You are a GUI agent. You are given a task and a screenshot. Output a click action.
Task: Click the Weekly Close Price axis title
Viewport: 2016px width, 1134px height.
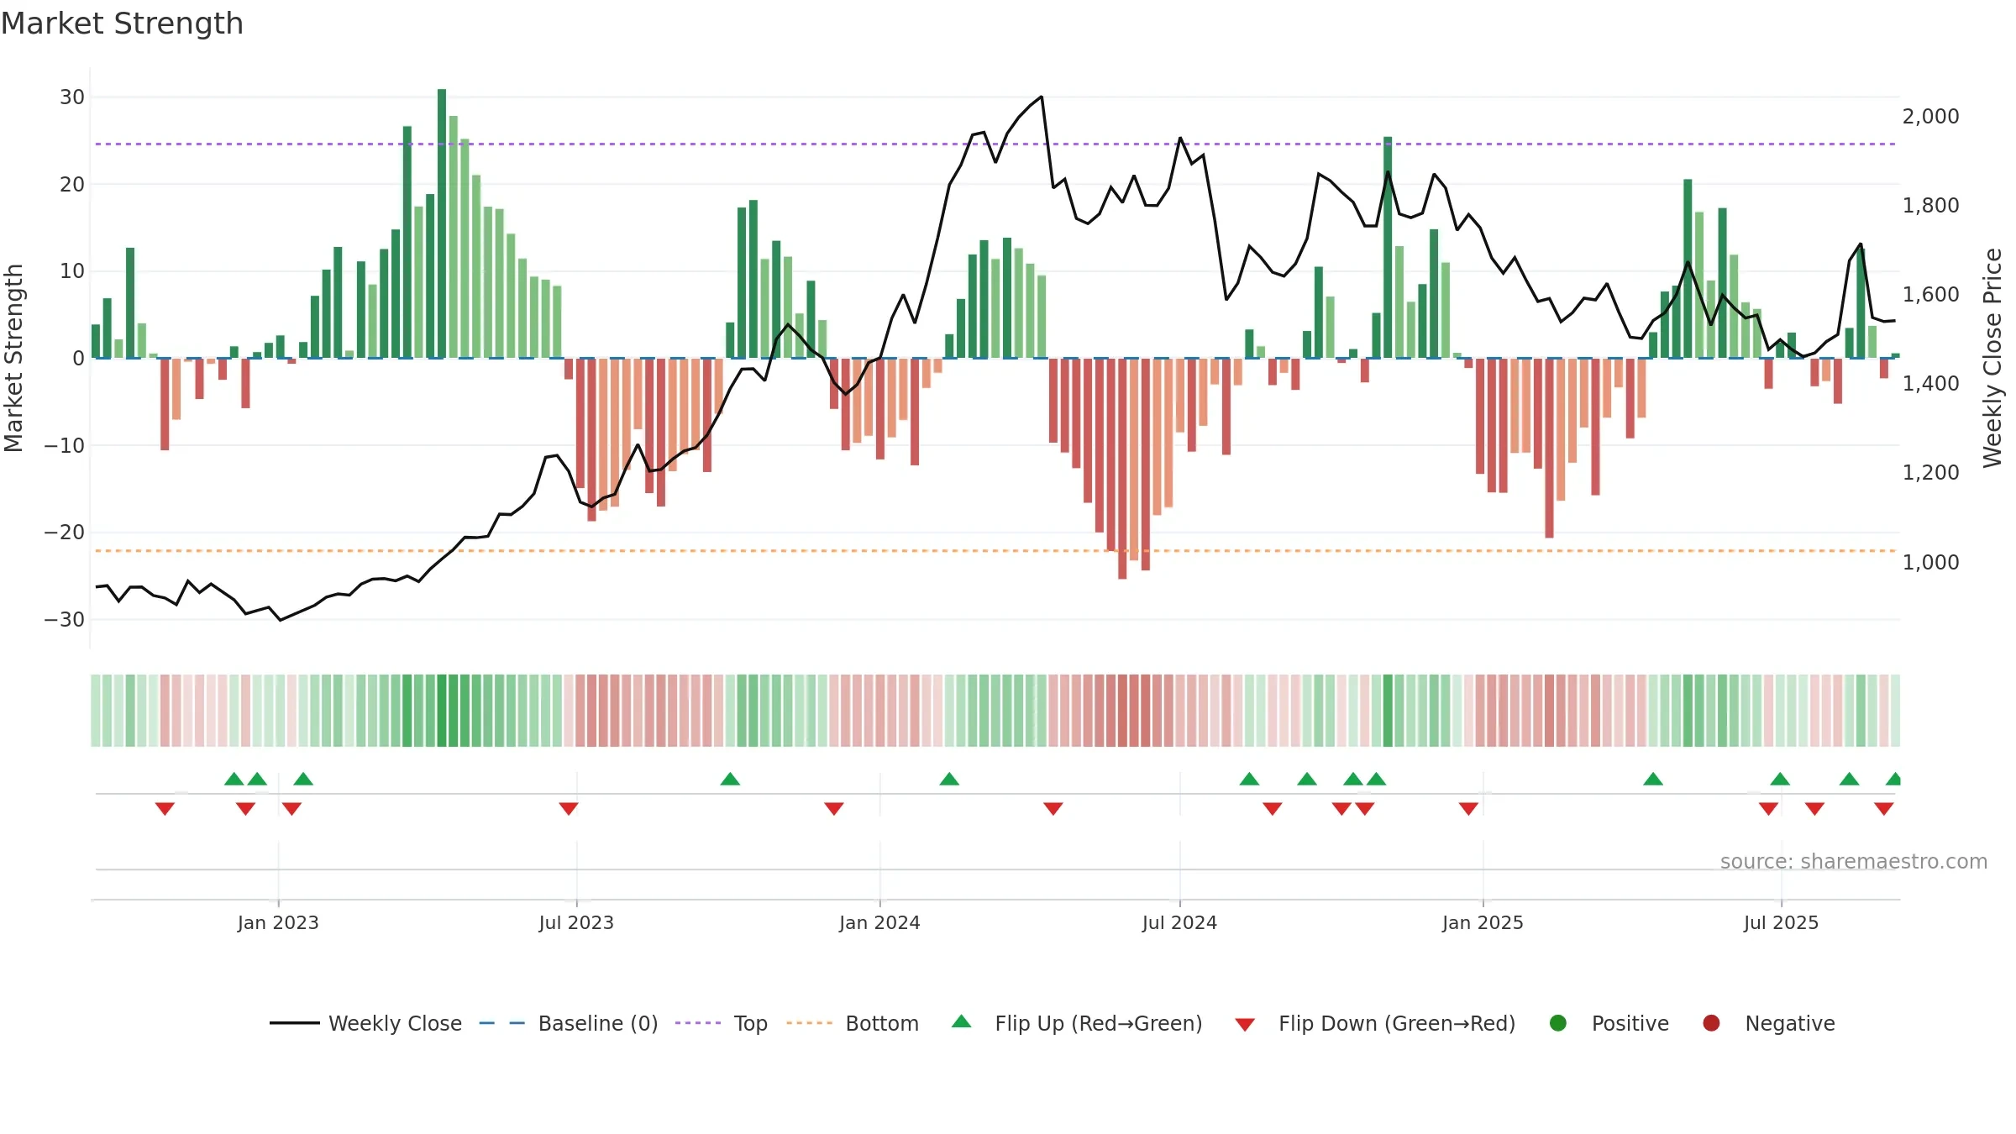coord(1992,358)
